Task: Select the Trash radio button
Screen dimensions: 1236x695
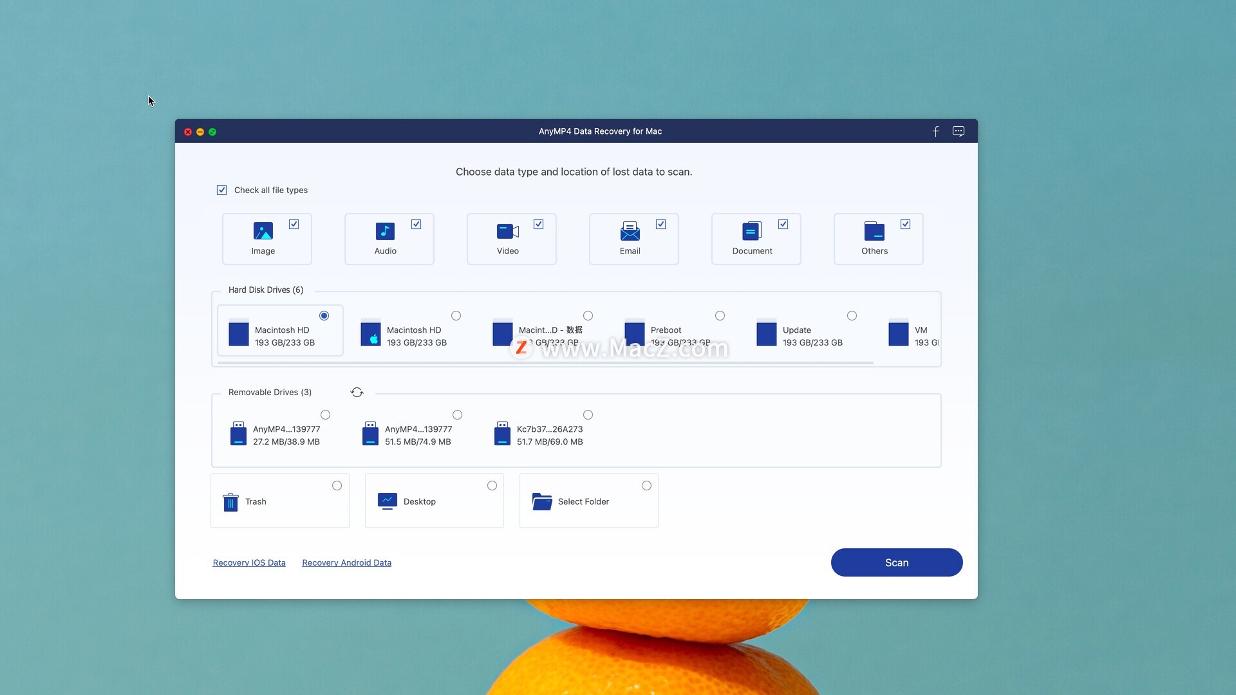Action: click(337, 485)
